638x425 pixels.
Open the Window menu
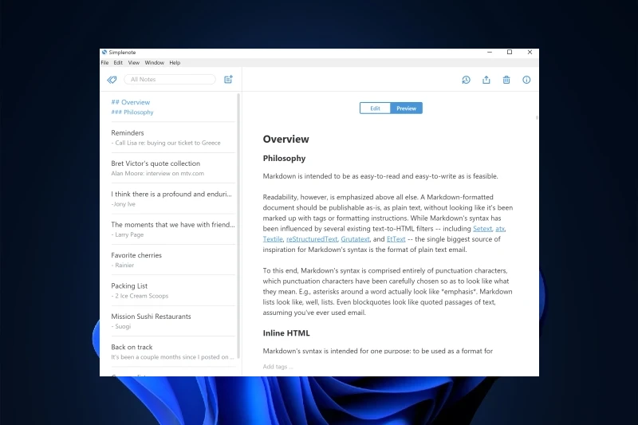154,63
